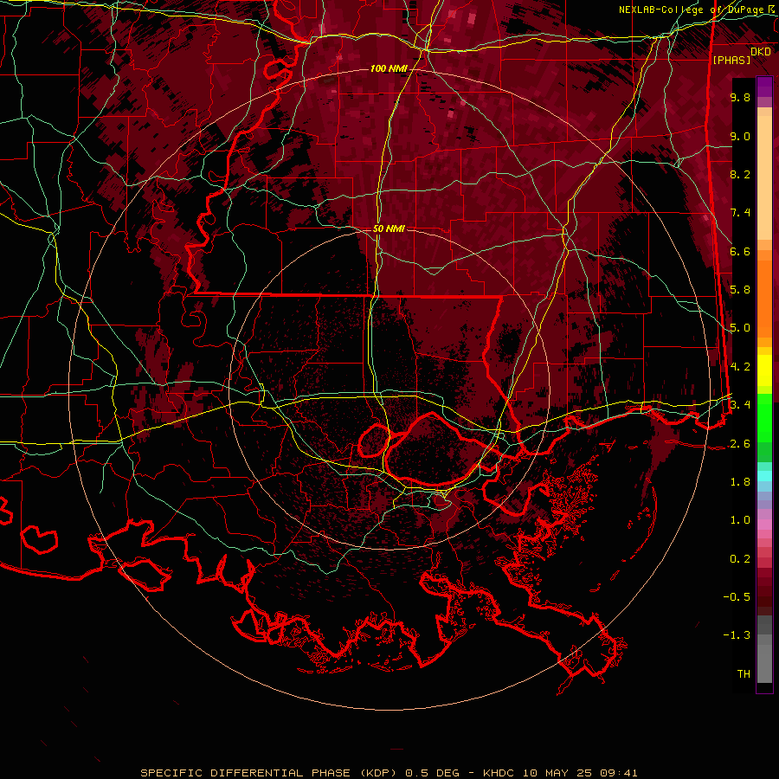
Task: Click the 0.2 scale value
Action: [740, 559]
